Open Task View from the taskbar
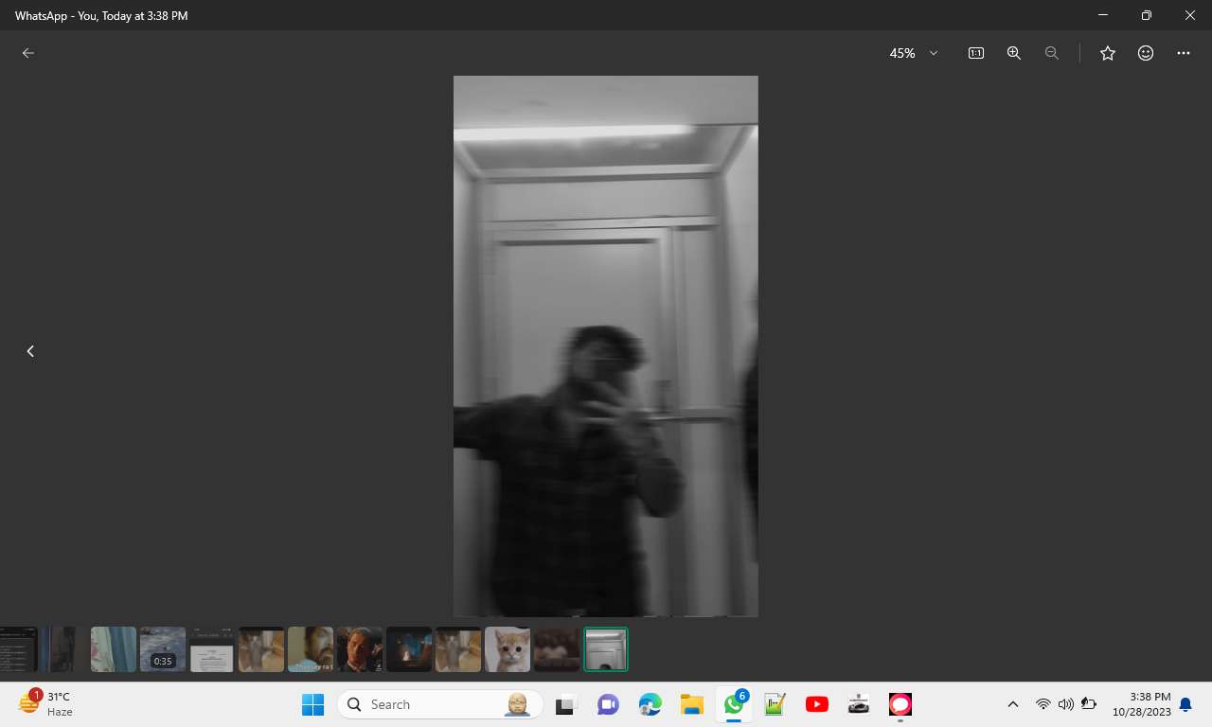Viewport: 1212px width, 727px height. coord(566,704)
